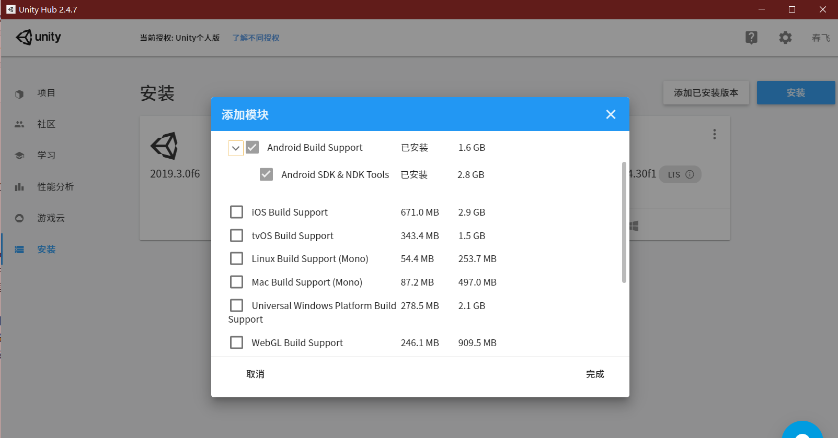Click the 2.8 GB size next to SDK tools
This screenshot has width=838, height=438.
470,175
